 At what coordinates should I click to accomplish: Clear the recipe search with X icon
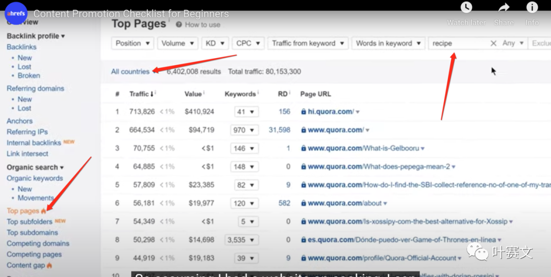tap(493, 43)
